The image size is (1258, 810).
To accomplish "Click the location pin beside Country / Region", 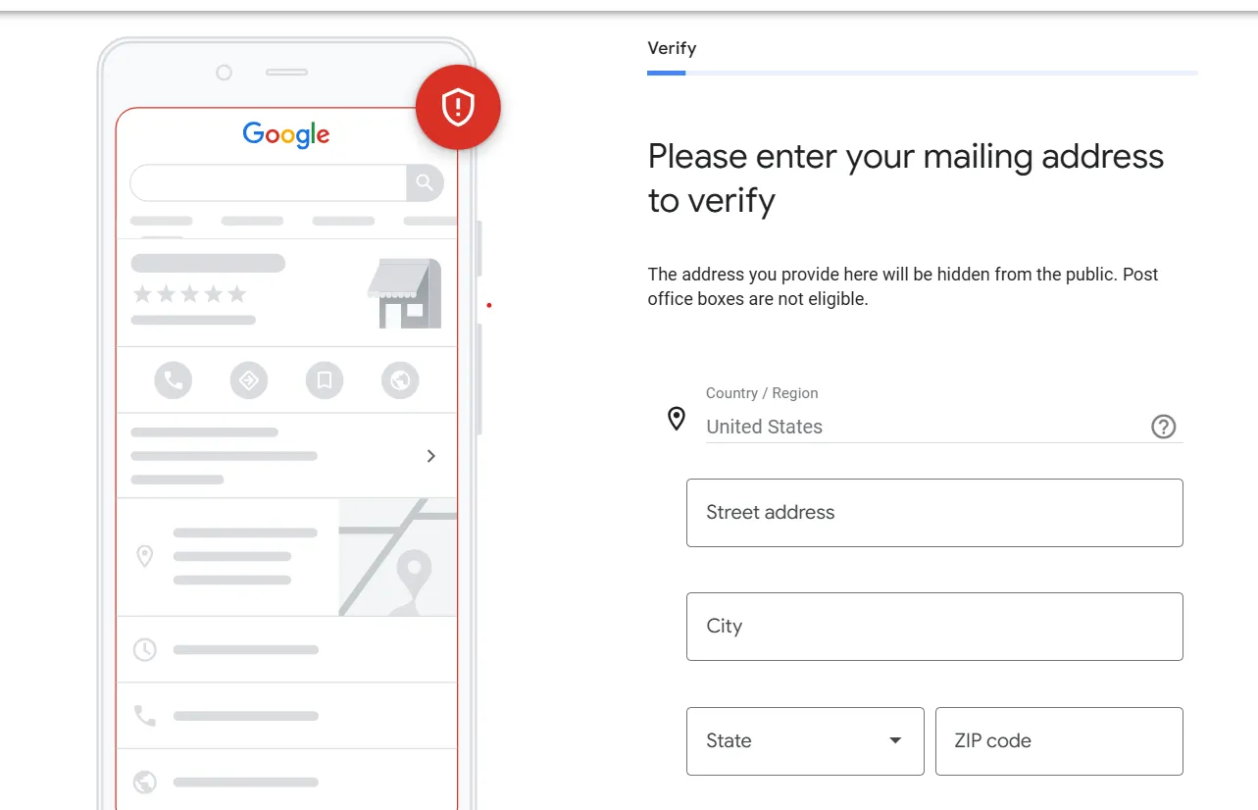I will 677,419.
